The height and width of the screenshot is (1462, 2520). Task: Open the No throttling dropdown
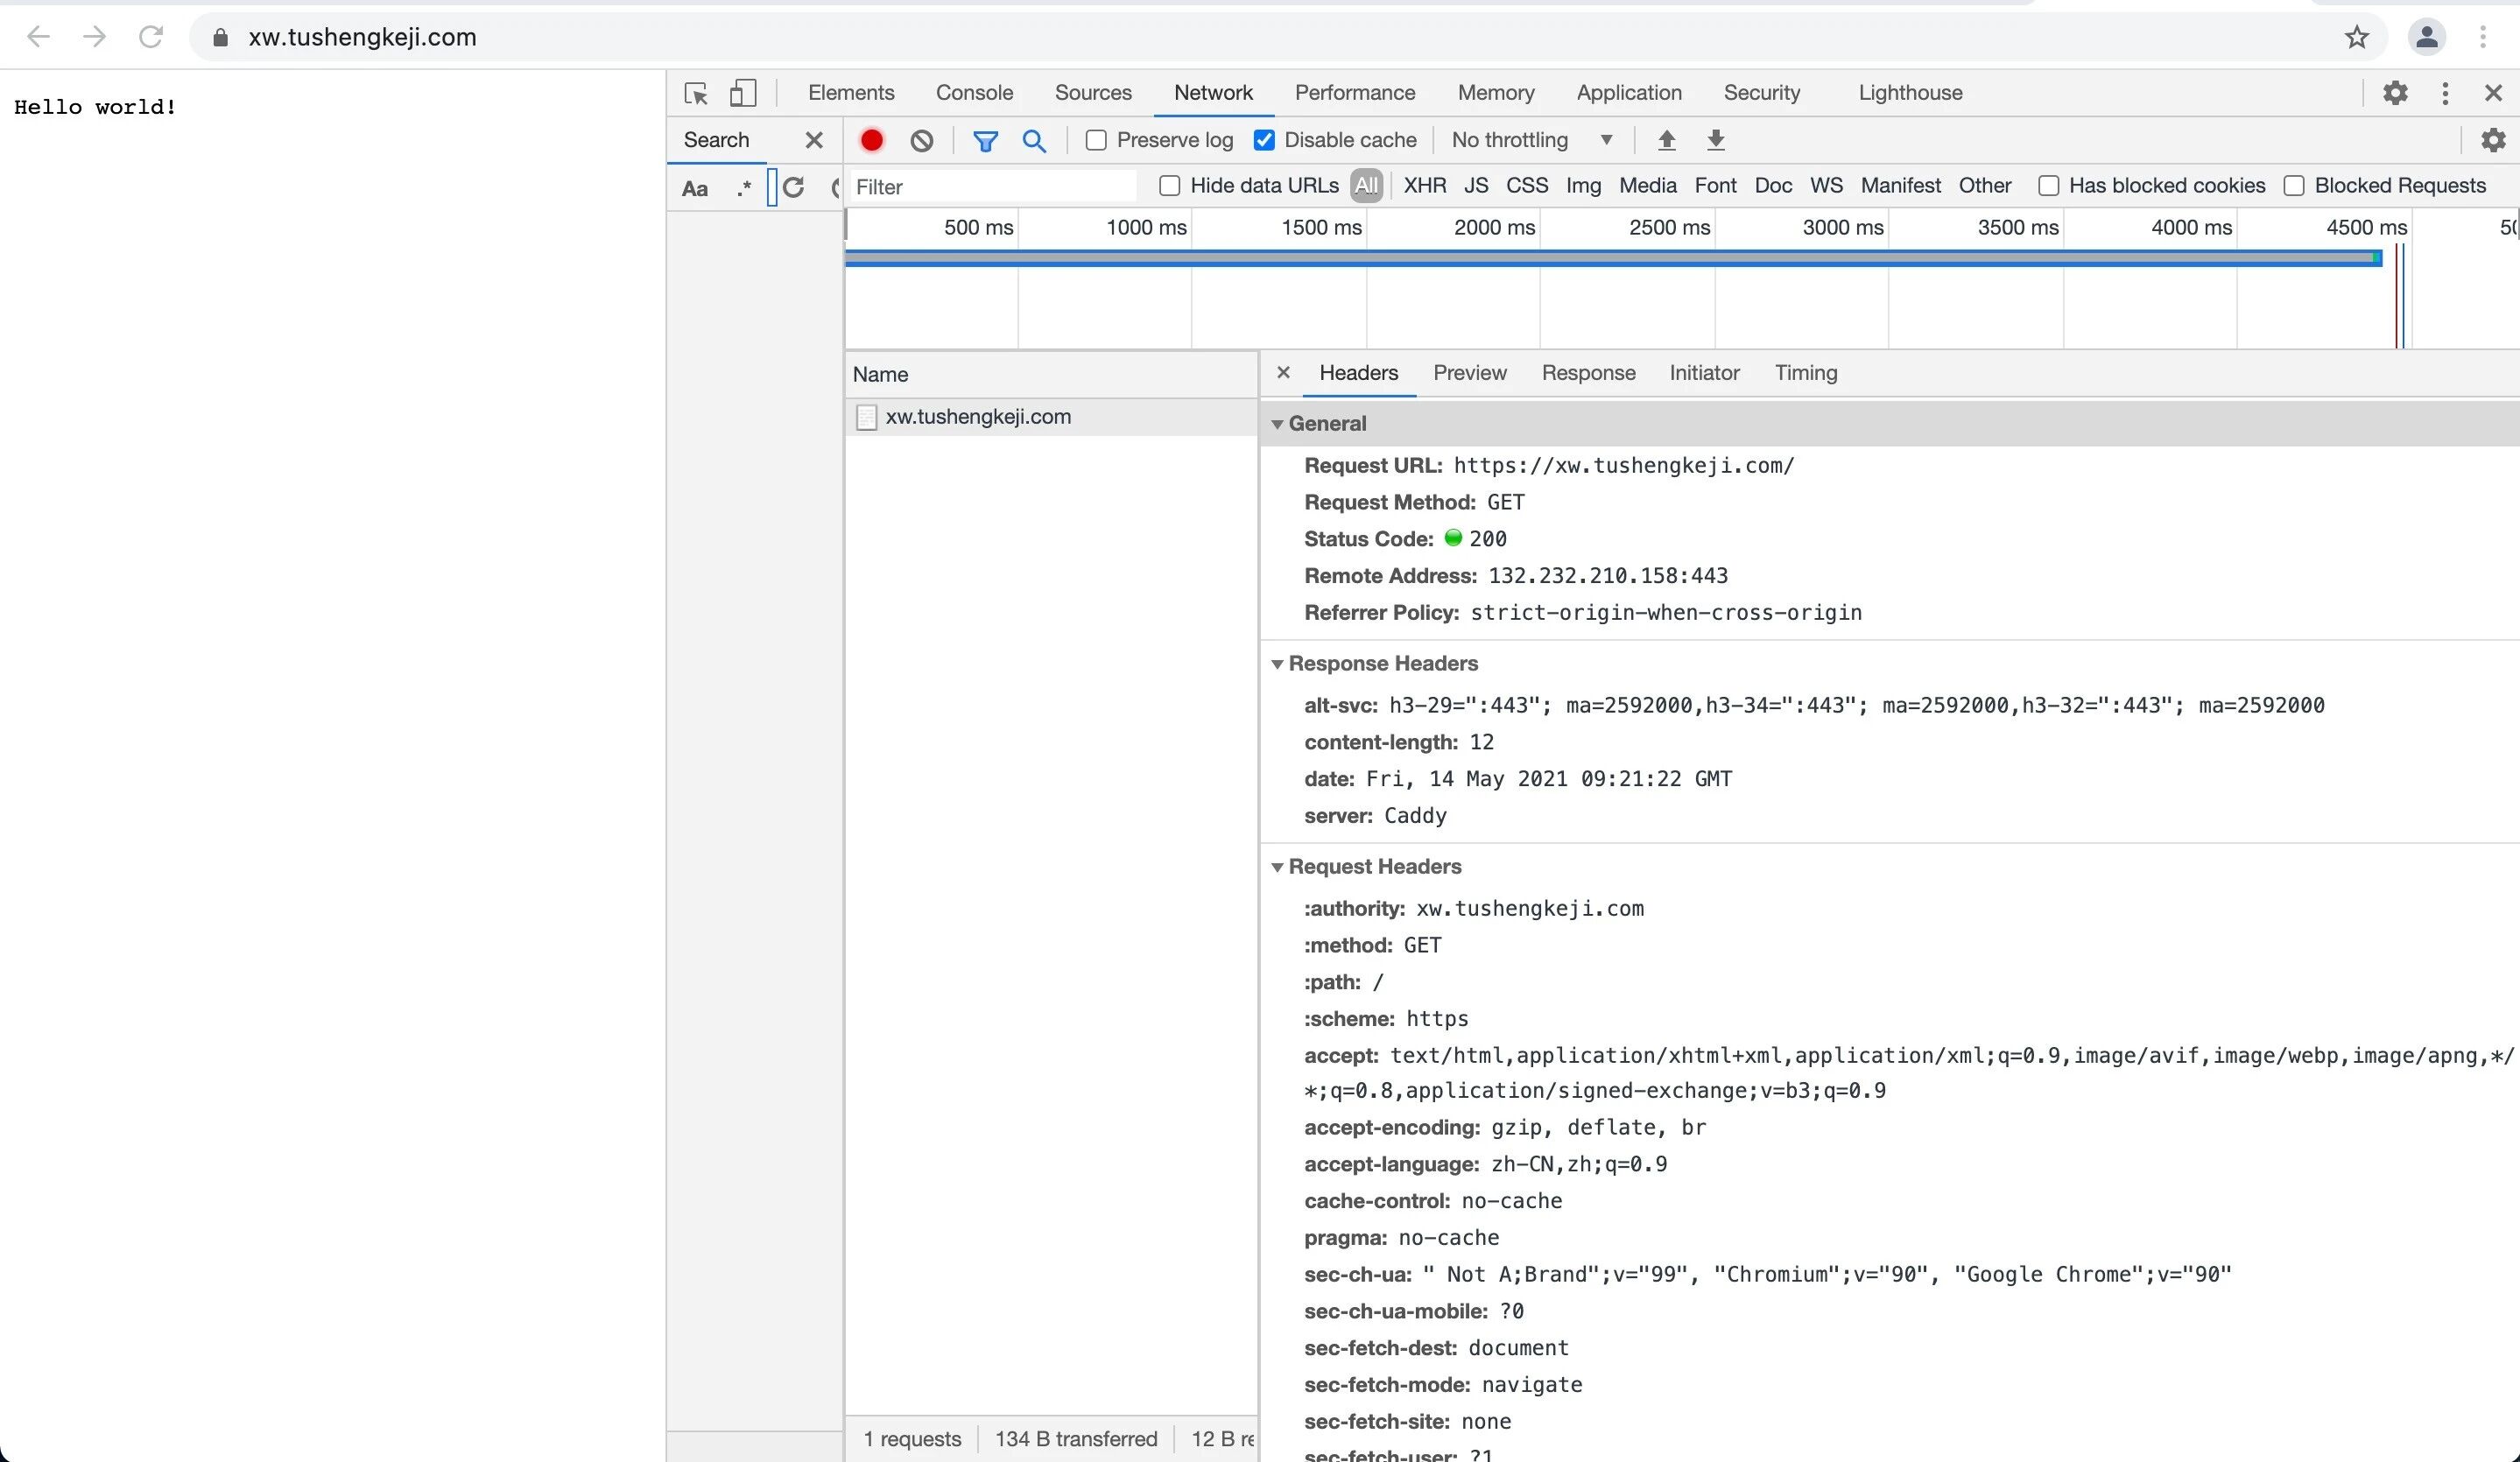tap(1530, 140)
